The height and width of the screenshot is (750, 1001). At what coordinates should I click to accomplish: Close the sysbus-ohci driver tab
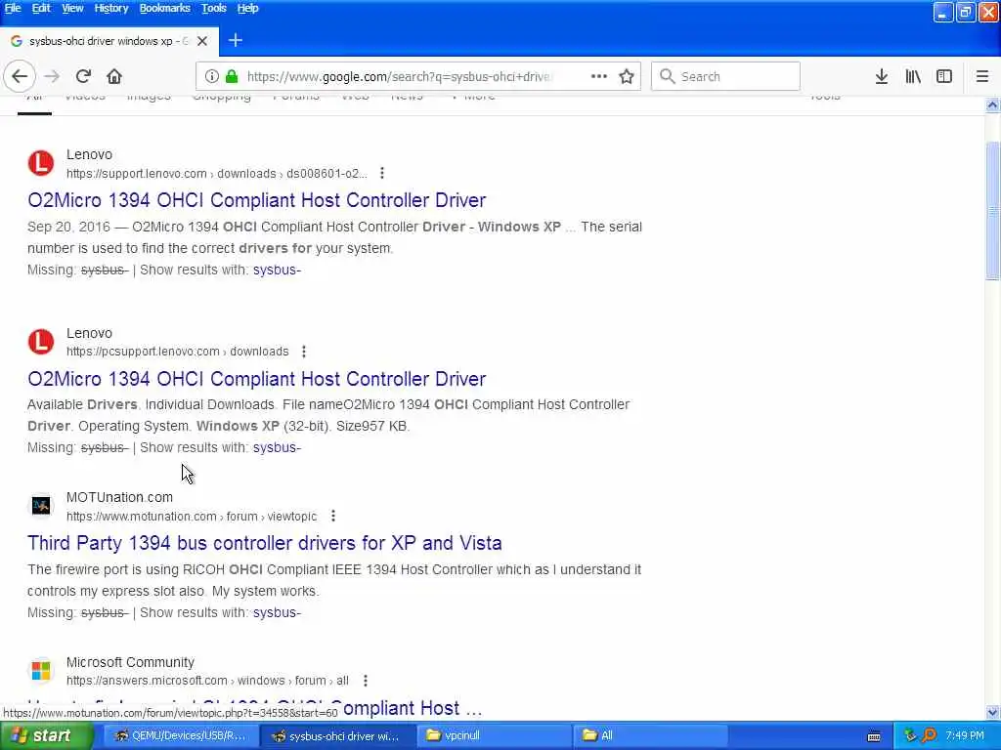click(x=202, y=41)
